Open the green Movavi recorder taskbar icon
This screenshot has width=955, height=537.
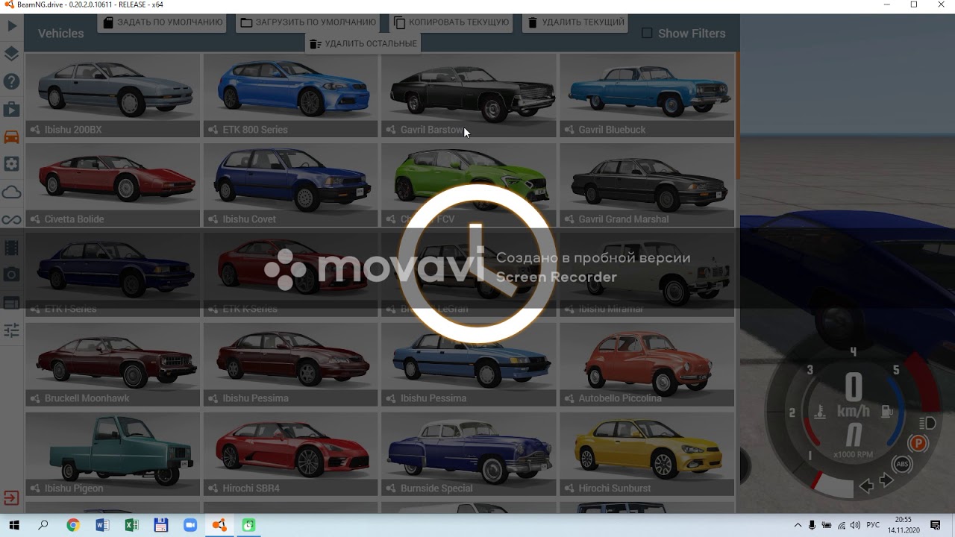coord(248,525)
